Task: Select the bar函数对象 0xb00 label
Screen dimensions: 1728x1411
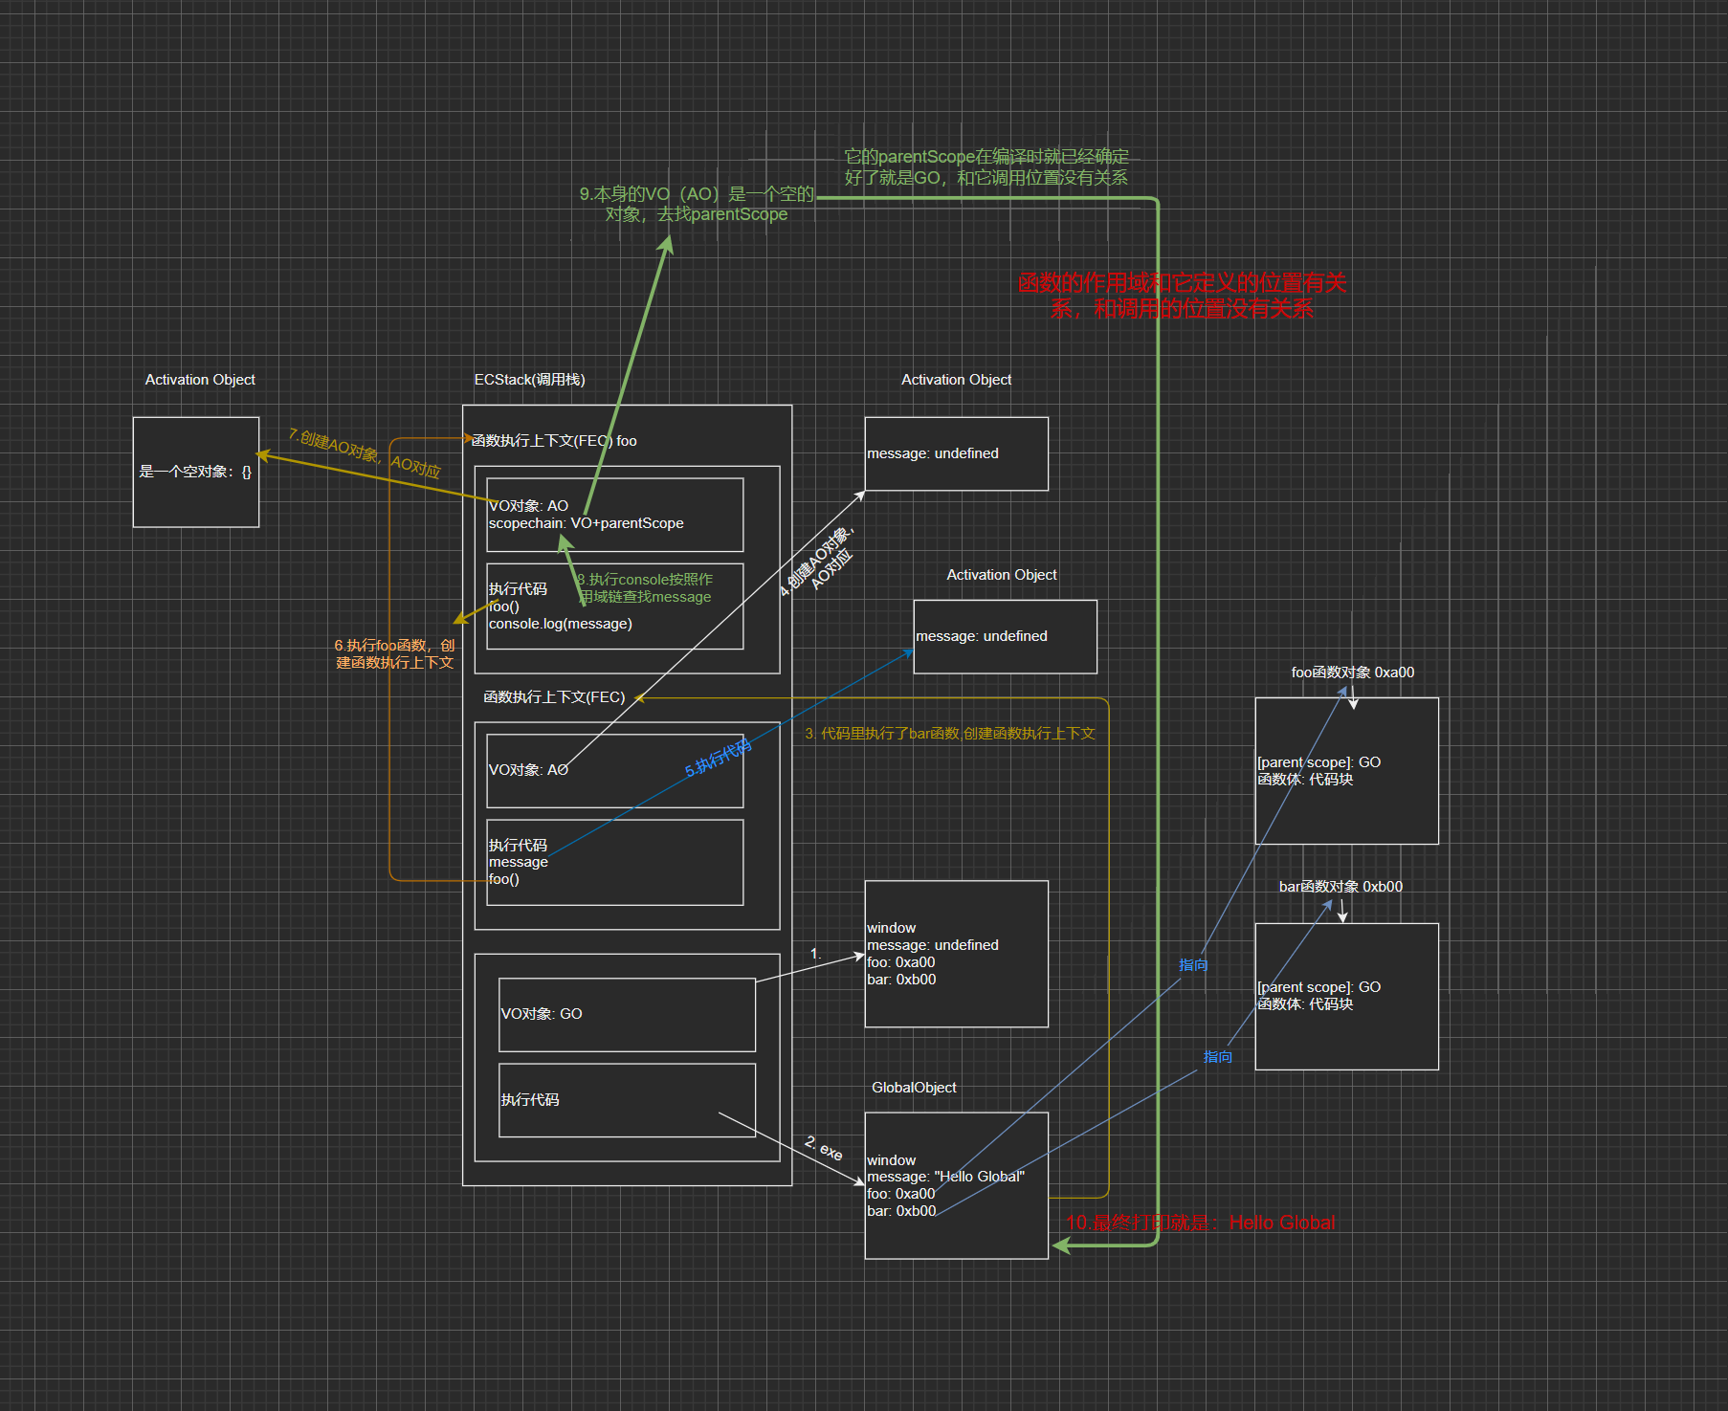Action: (1340, 887)
